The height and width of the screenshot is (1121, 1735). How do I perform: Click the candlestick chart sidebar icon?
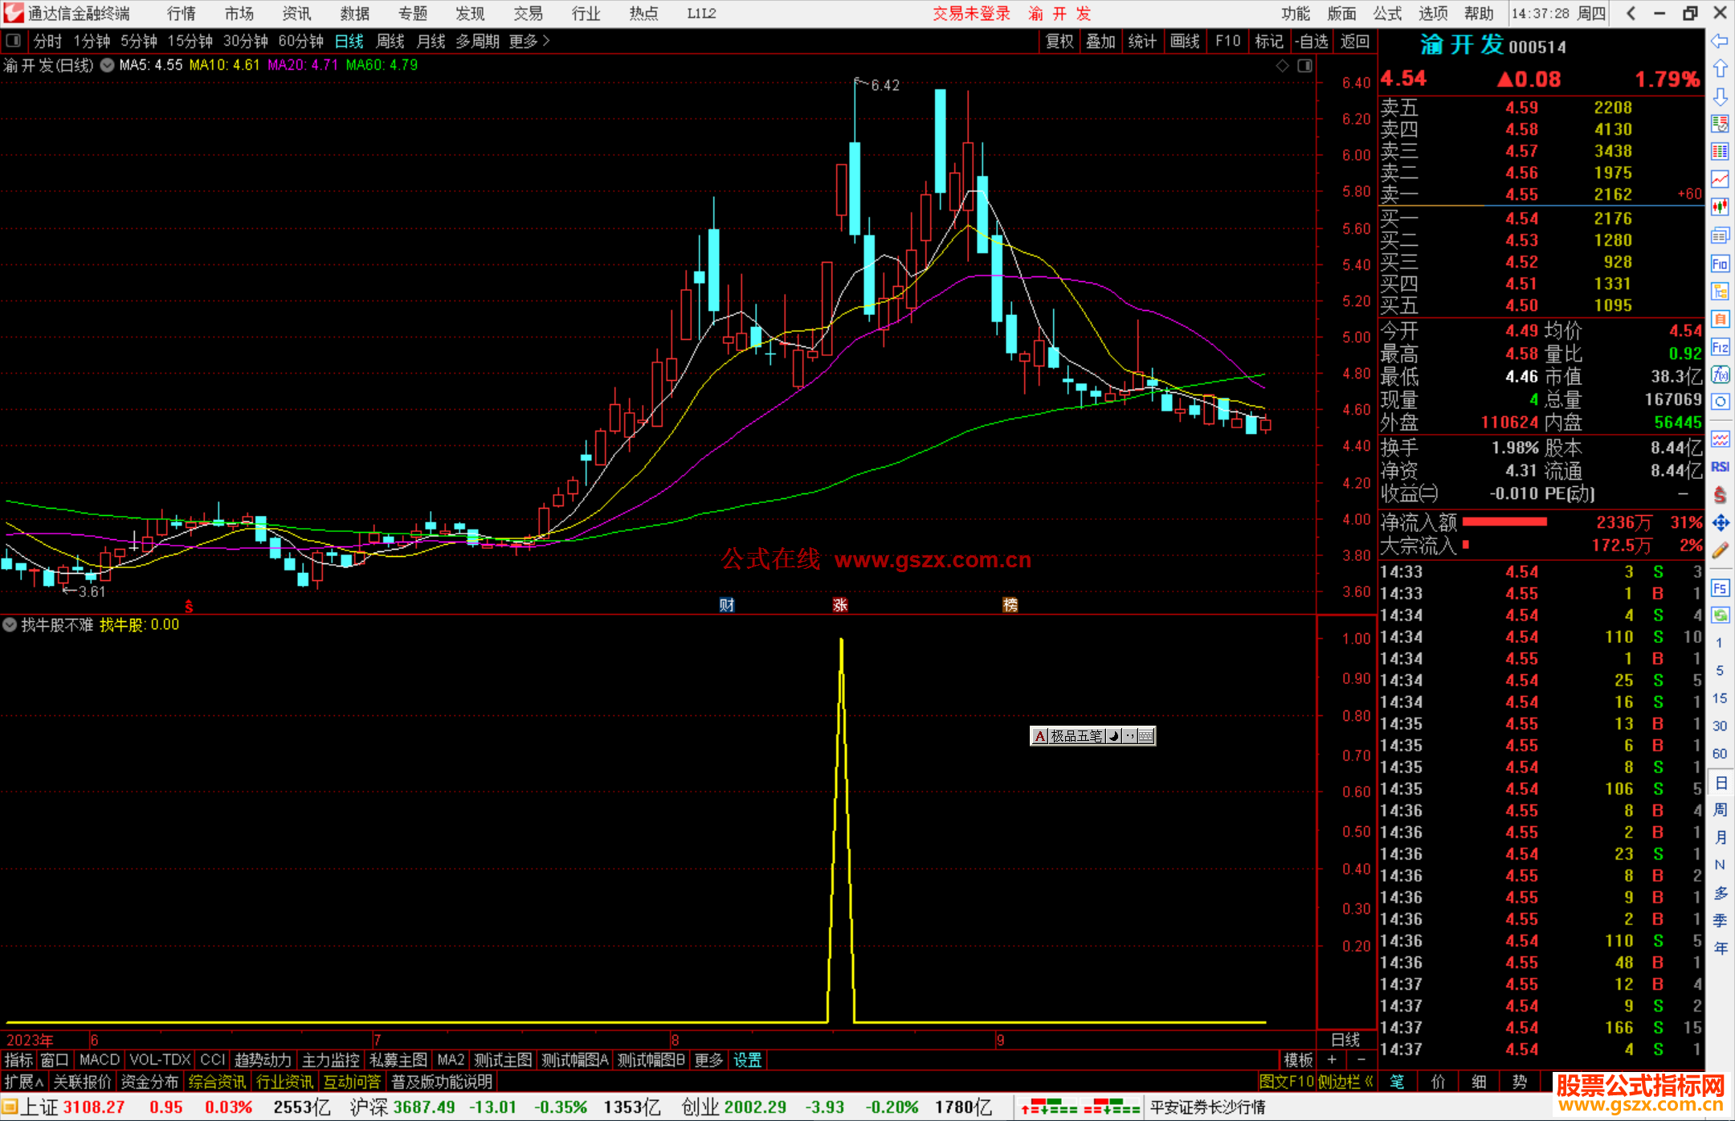pos(1720,207)
